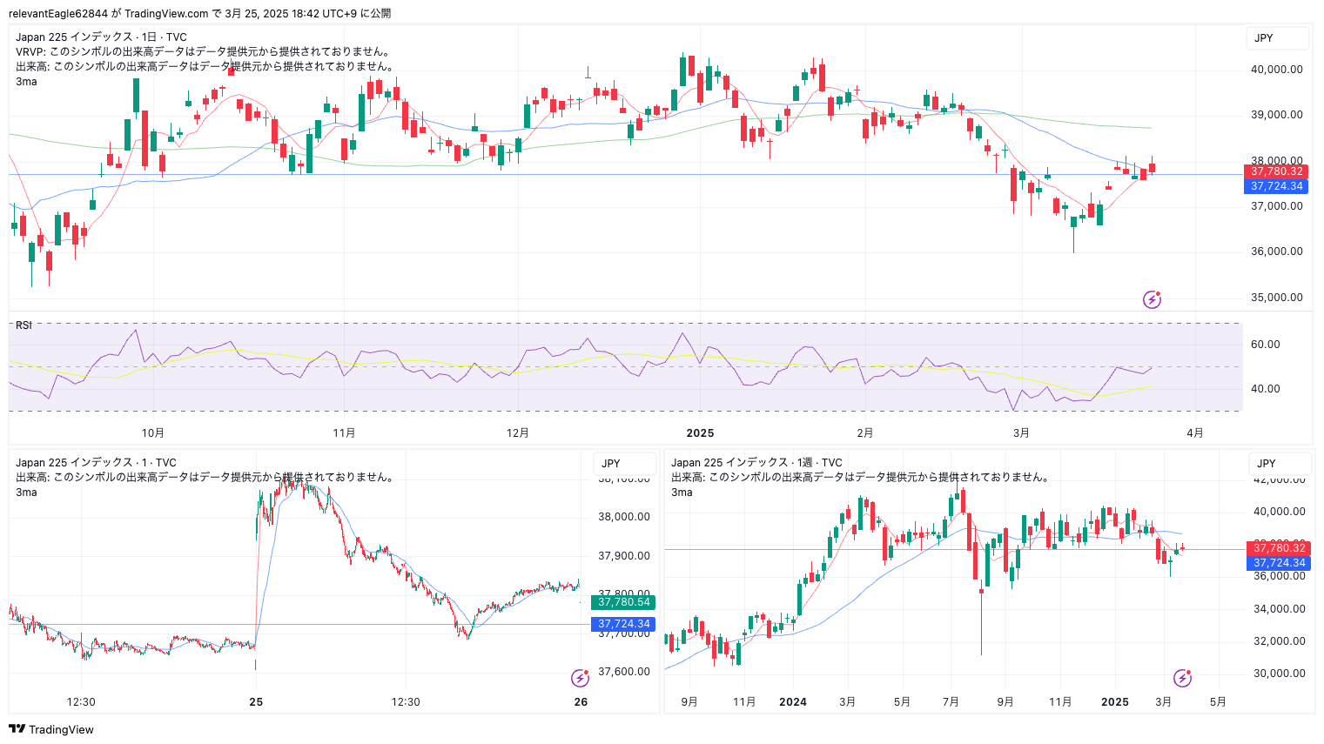The height and width of the screenshot is (744, 1324).
Task: Click the 'Japan 225 インデックス · 1 · TVC' title
Action: pyautogui.click(x=96, y=463)
